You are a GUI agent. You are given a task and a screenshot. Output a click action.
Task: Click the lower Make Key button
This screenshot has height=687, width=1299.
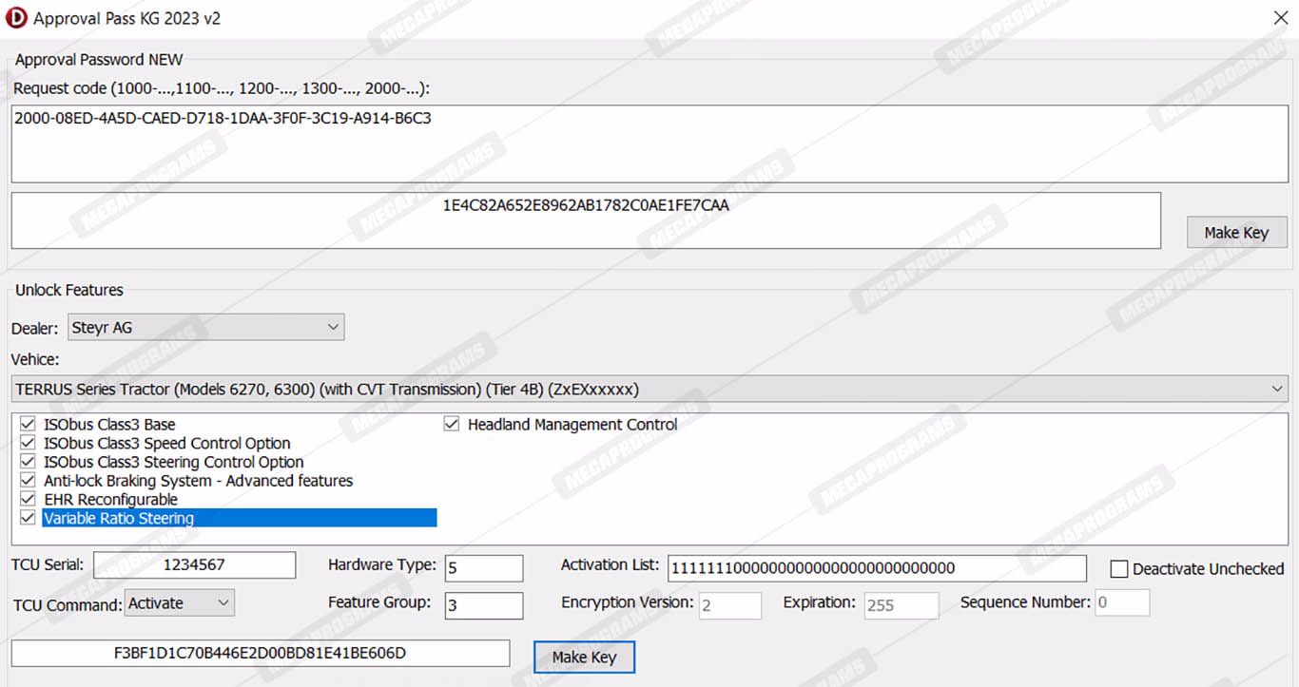click(x=584, y=657)
